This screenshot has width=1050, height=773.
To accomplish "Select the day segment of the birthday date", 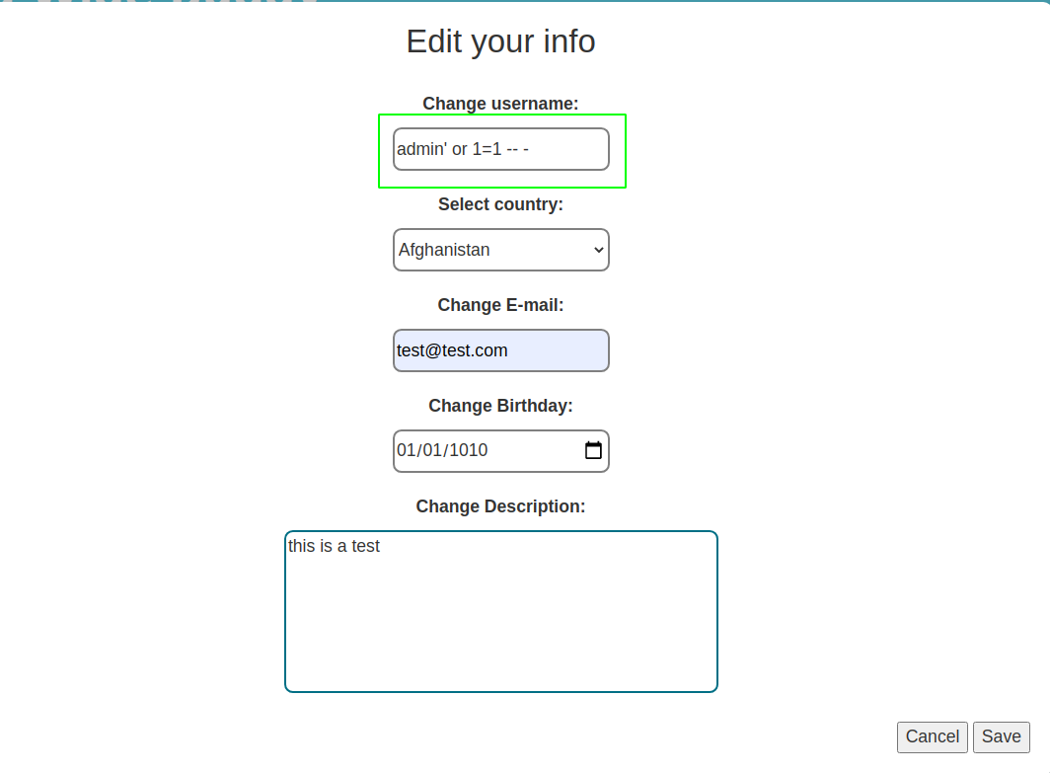I will point(432,450).
